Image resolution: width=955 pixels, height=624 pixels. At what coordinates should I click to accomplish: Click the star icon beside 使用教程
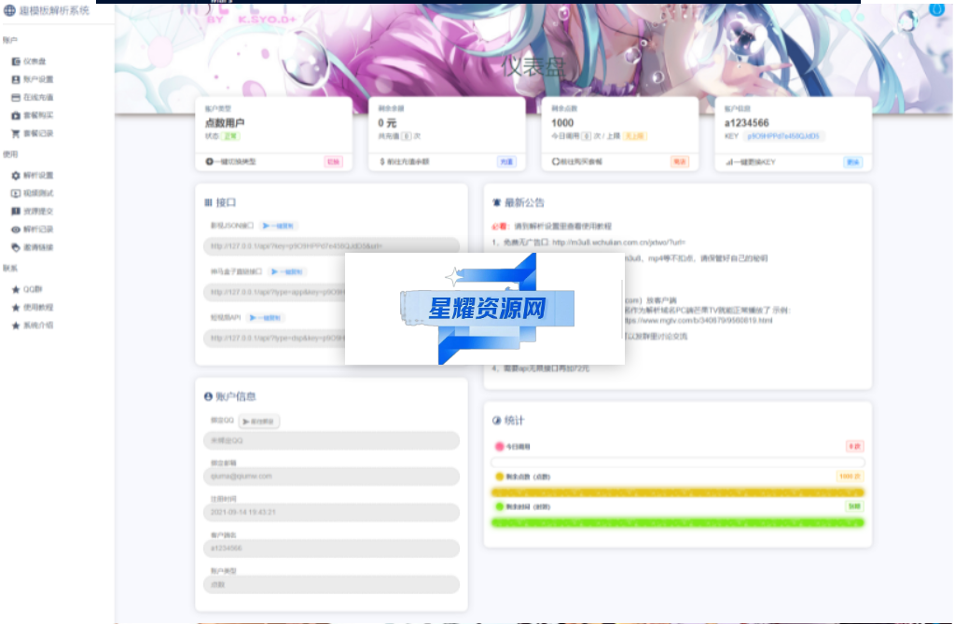pos(16,308)
